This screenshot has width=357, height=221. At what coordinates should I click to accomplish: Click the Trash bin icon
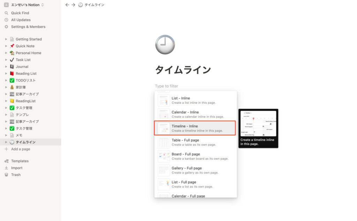coord(6,175)
